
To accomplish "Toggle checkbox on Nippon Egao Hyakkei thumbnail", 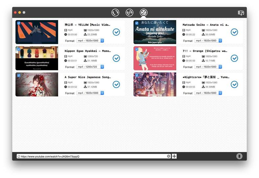I will 19,49.
